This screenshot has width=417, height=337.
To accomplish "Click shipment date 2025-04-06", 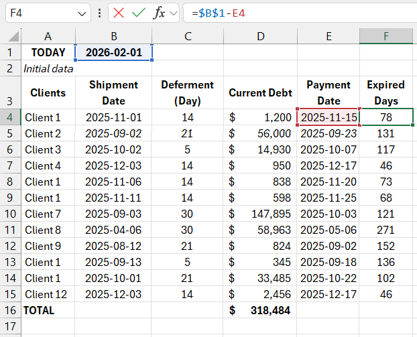I will (x=113, y=230).
